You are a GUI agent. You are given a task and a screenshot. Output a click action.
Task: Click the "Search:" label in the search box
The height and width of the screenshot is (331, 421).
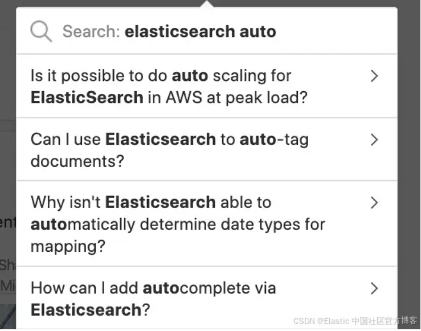(x=91, y=31)
